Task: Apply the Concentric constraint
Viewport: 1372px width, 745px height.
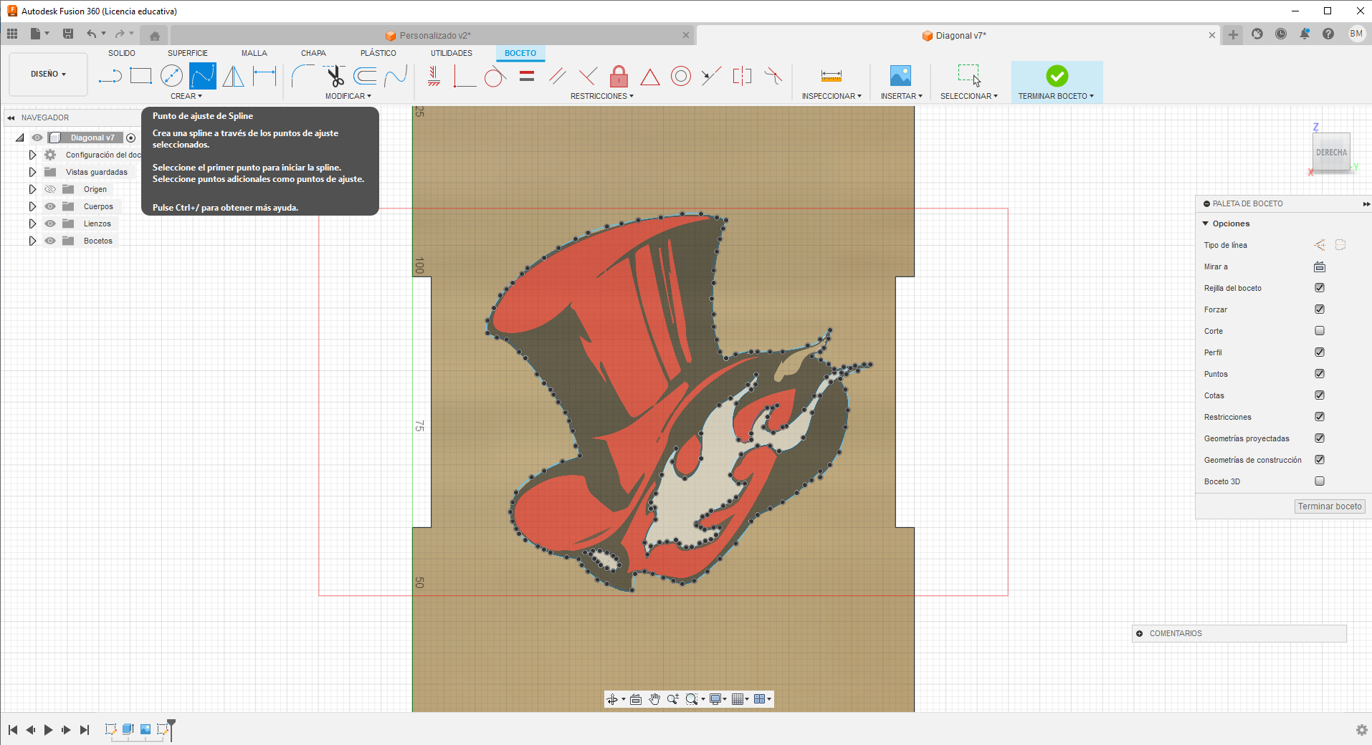Action: coord(680,76)
